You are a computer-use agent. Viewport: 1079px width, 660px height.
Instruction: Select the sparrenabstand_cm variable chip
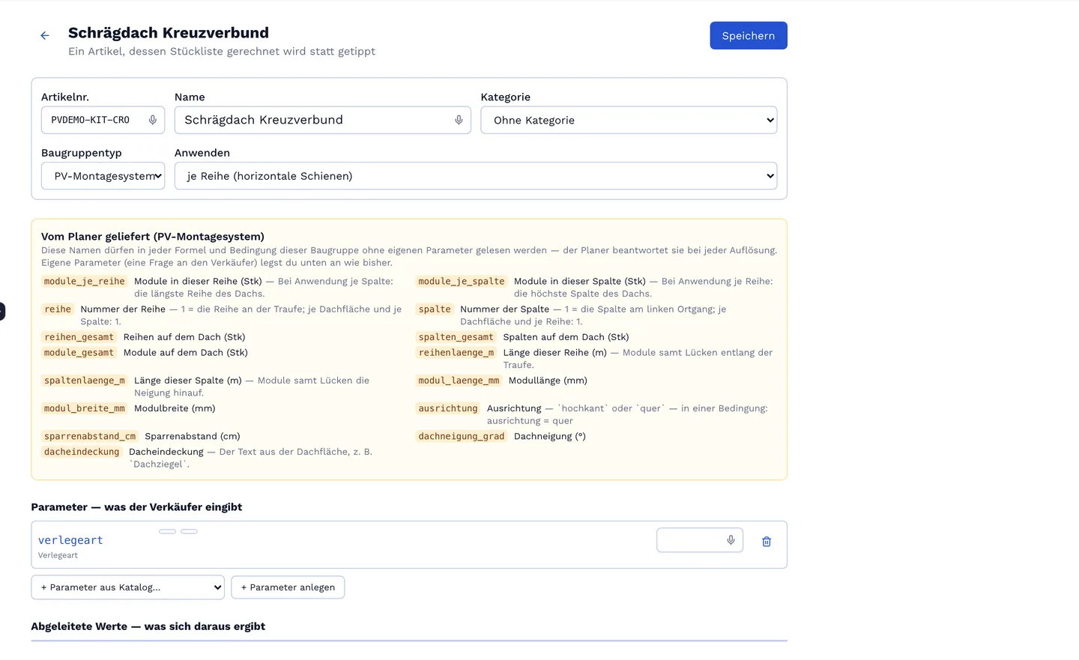click(90, 436)
